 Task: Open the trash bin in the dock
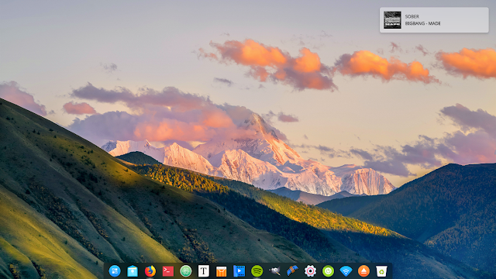point(381,271)
